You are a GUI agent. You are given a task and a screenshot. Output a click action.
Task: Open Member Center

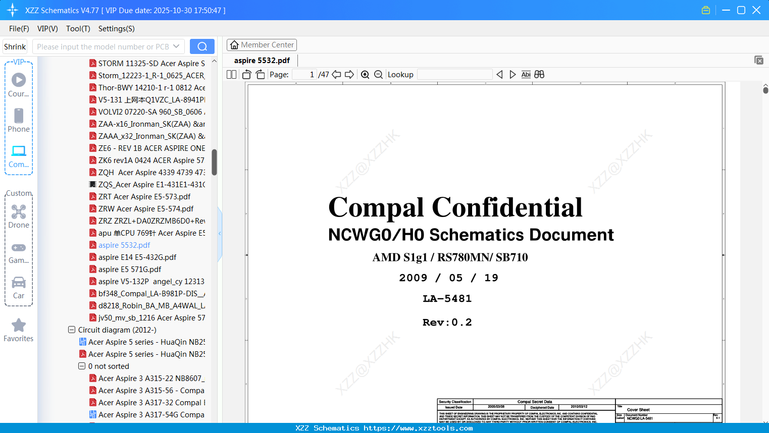coord(262,45)
